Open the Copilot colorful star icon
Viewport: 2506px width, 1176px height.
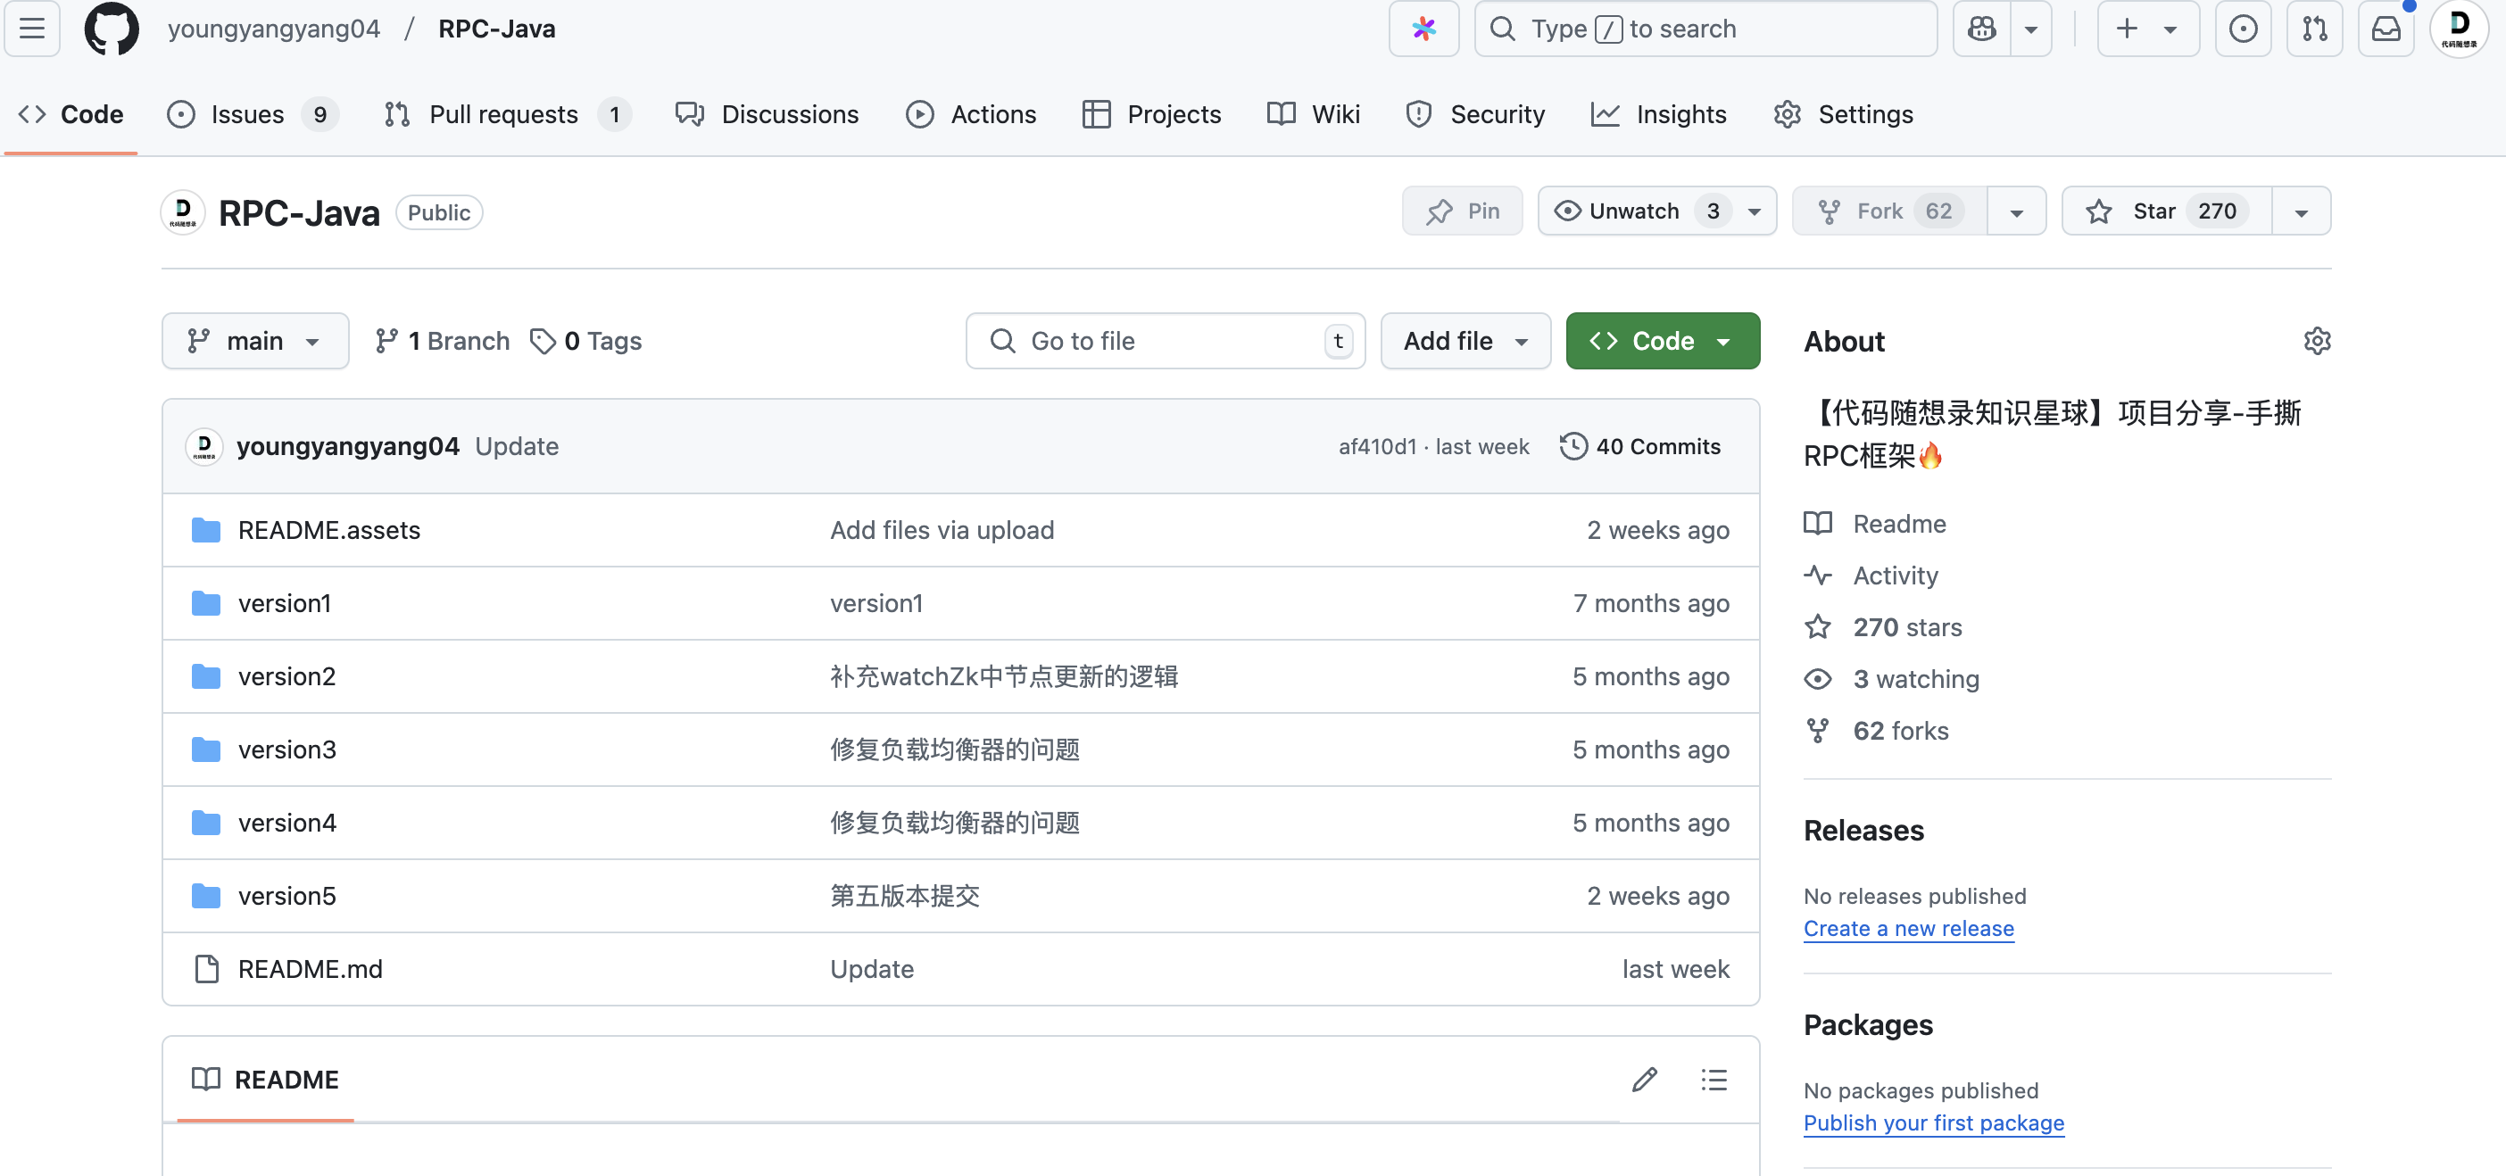(1423, 29)
